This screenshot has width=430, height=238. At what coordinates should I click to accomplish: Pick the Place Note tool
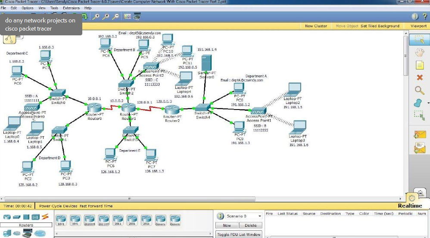click(420, 65)
